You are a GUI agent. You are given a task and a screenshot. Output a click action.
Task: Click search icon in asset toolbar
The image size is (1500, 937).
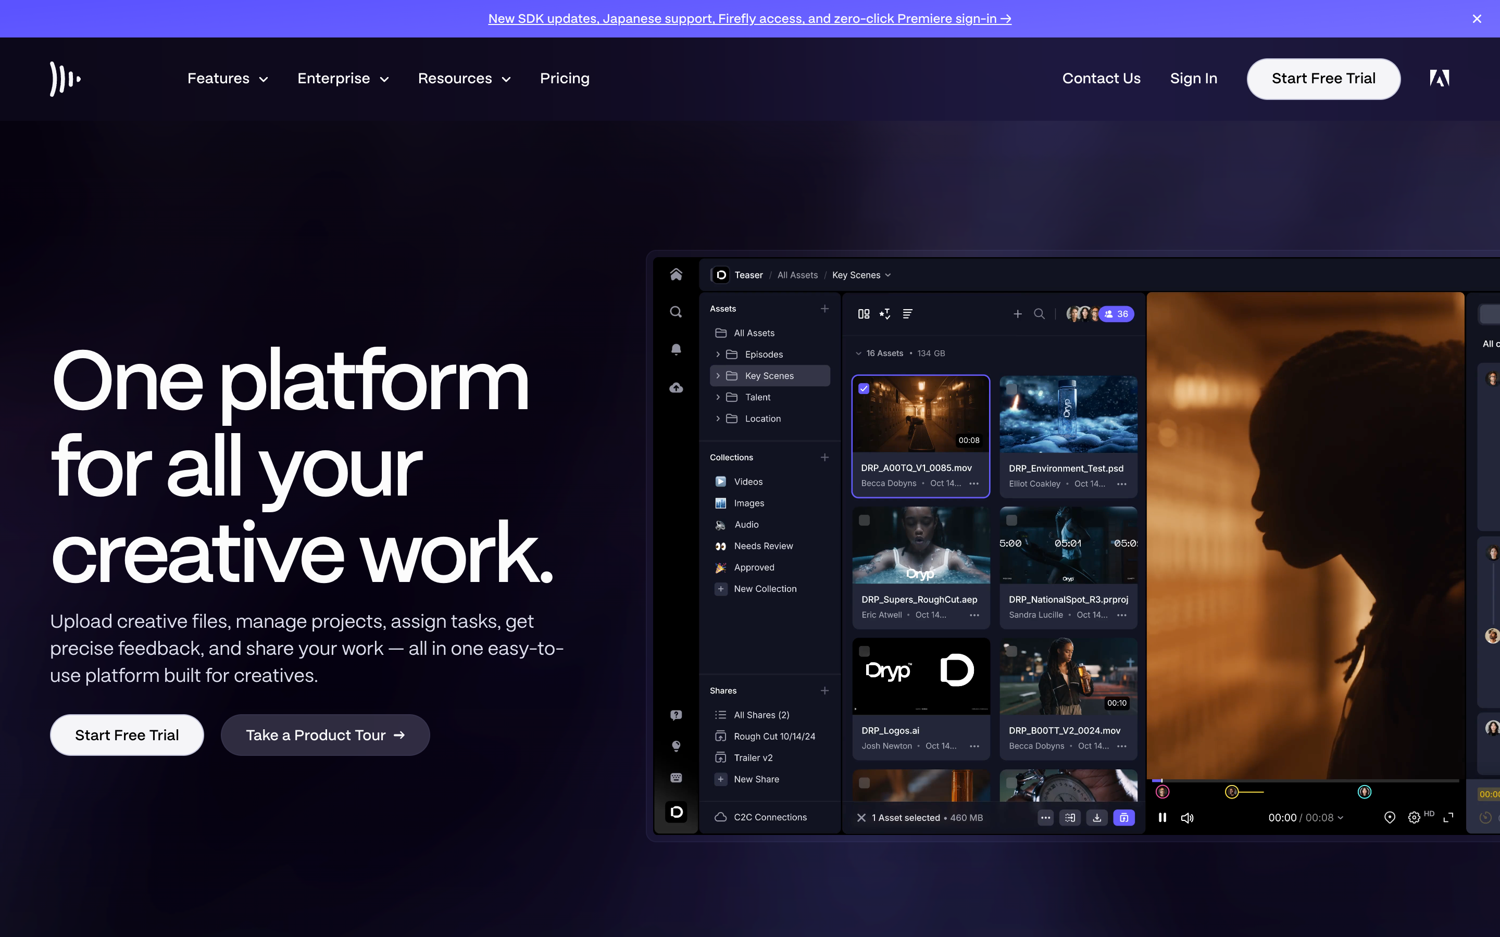coord(1040,314)
